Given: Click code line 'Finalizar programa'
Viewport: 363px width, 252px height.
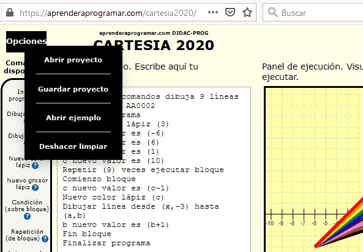Looking at the screenshot, I should (107, 243).
